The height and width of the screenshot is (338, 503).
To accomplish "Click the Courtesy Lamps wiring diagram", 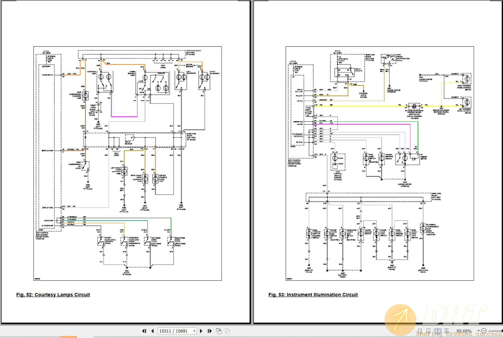I will [128, 164].
